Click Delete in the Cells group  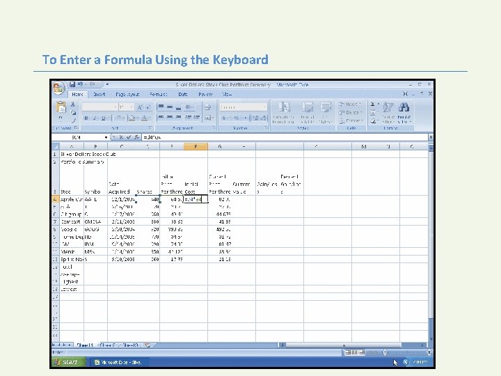tap(351, 113)
